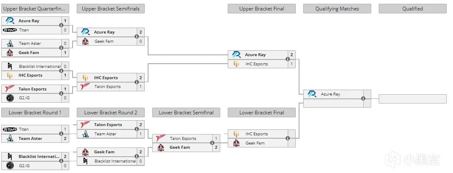Click Talon Esports name in Lower Bracket Semifinal
The image size is (453, 173).
pyautogui.click(x=183, y=138)
